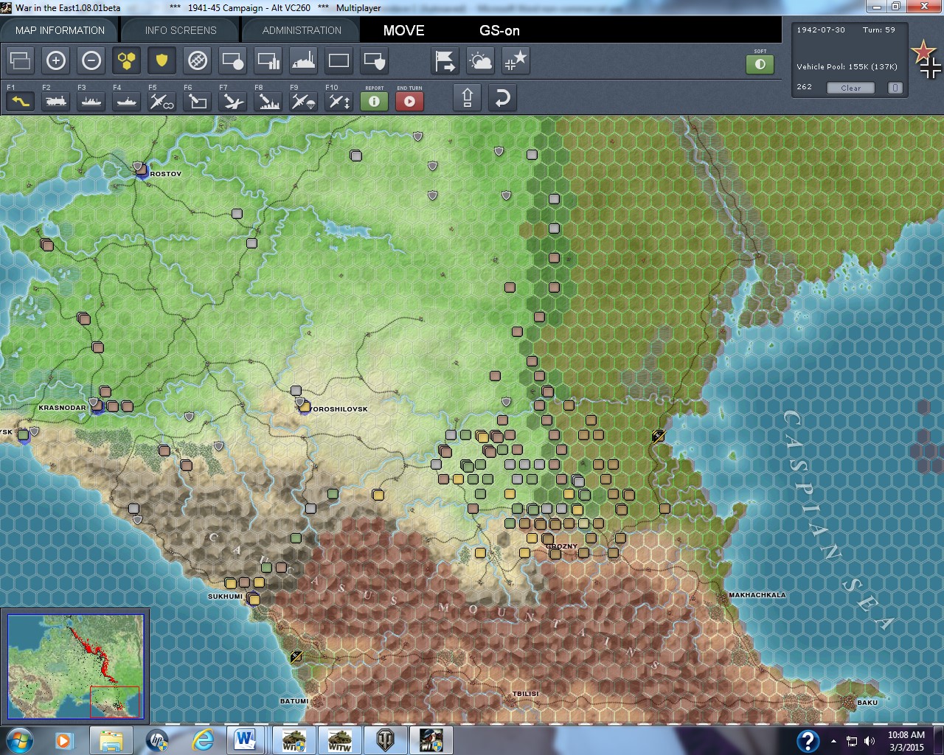This screenshot has width=944, height=755.
Task: Click the factory skyline icon
Action: (x=304, y=60)
